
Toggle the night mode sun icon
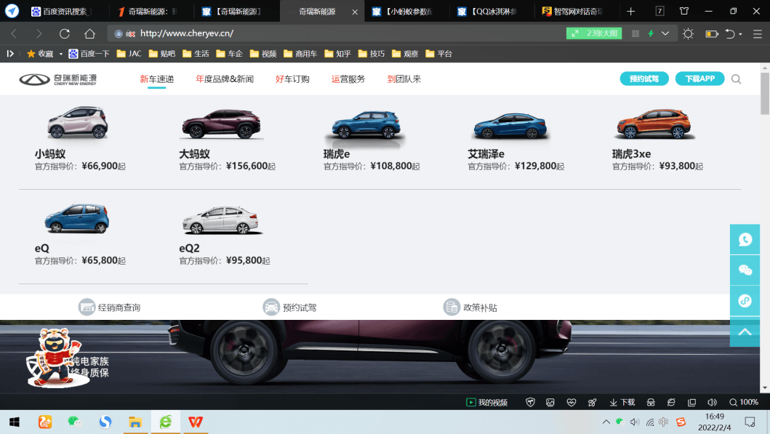pyautogui.click(x=688, y=33)
